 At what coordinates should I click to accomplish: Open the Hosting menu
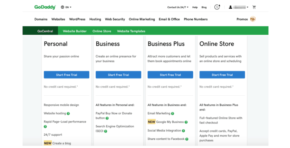tap(95, 19)
